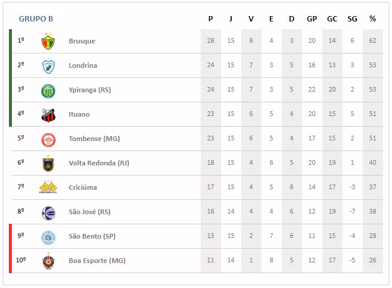
Task: Click the Ituano team crest icon
Action: (48, 115)
